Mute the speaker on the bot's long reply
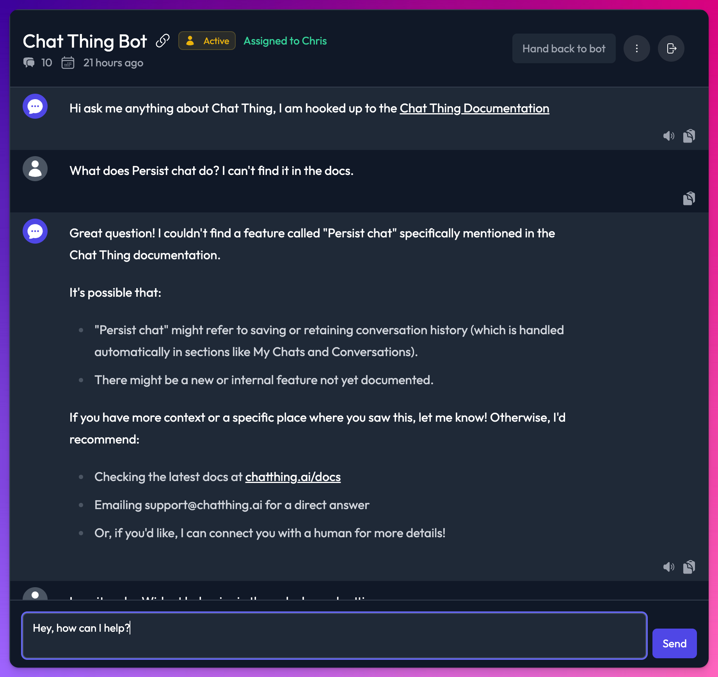The height and width of the screenshot is (677, 718). (669, 567)
